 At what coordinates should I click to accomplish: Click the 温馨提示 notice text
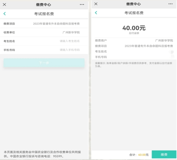pyautogui.click(x=134, y=65)
